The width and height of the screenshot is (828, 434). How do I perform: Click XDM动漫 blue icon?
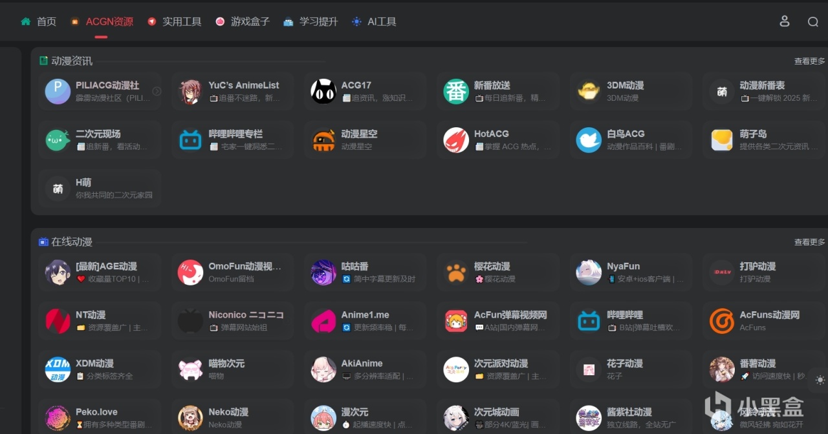point(58,369)
